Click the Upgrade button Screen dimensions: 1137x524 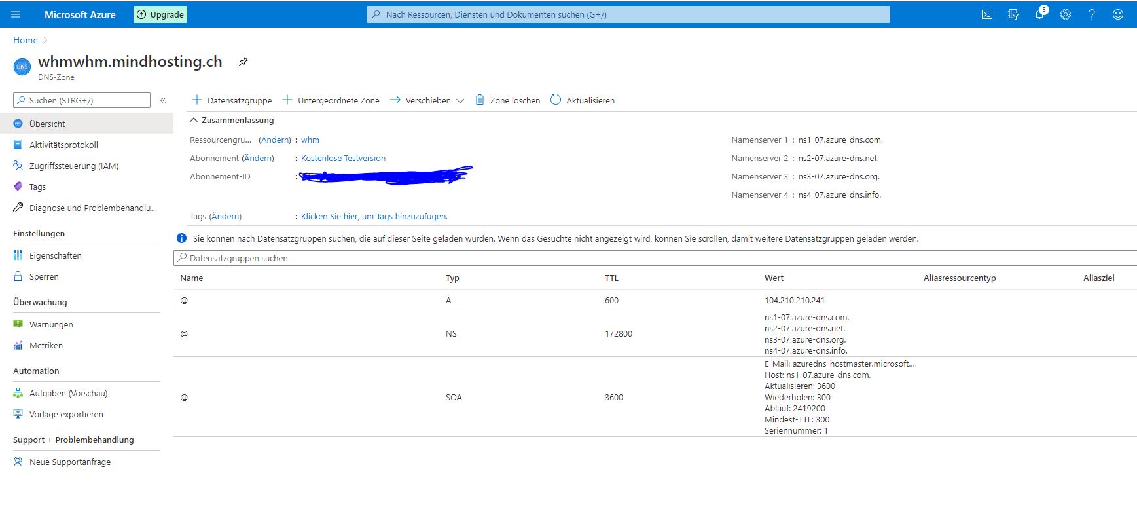(160, 14)
